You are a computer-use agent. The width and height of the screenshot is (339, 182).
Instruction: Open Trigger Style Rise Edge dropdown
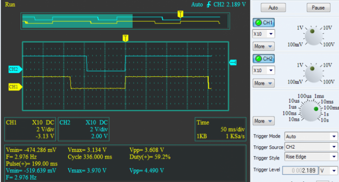coord(311,157)
